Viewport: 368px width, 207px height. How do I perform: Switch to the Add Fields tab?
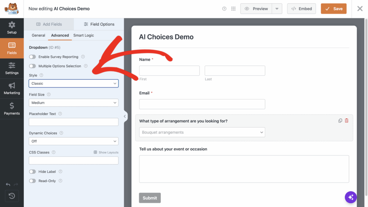(x=49, y=24)
